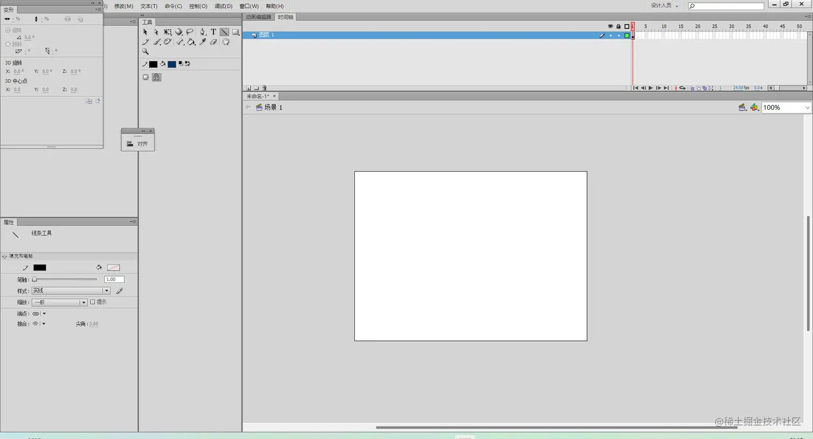
Task: Open the 文本(T) menu
Action: [149, 6]
